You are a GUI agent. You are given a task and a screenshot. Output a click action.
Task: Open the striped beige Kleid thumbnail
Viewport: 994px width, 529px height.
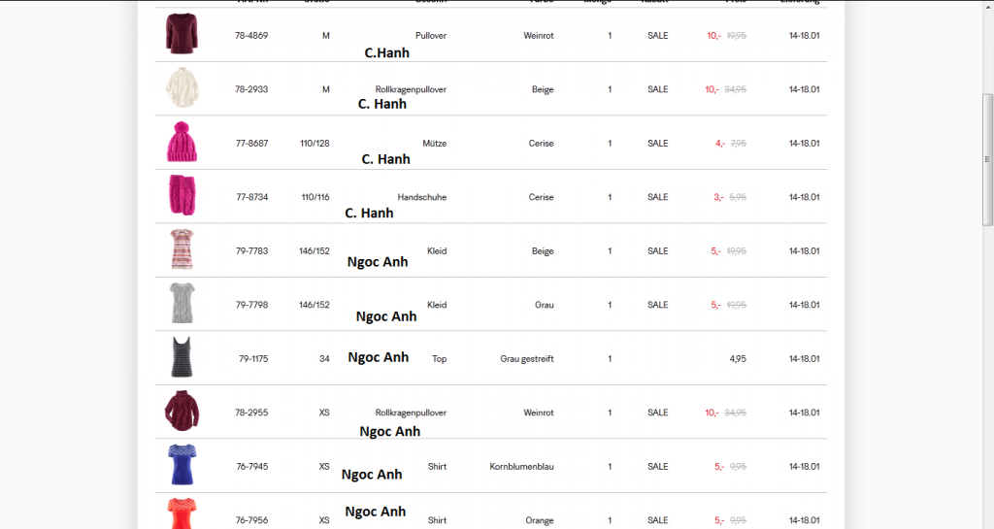182,250
